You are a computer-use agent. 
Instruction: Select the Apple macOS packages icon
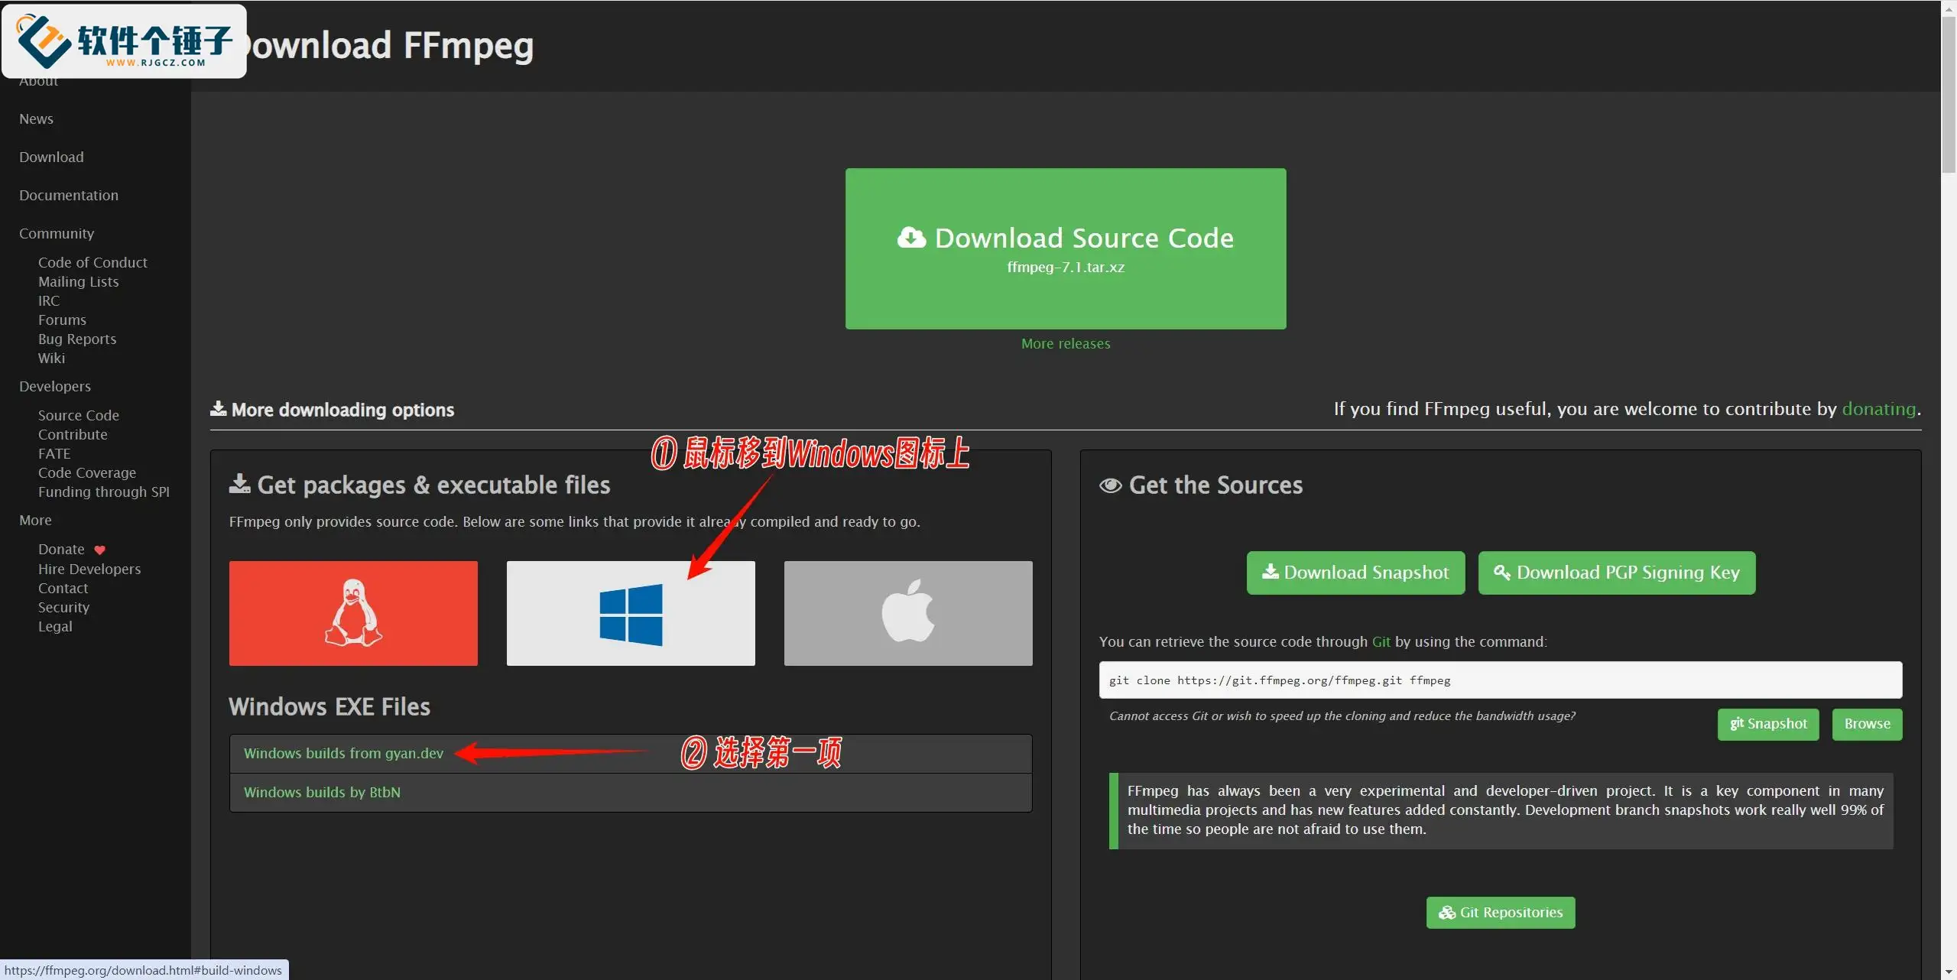click(x=908, y=613)
